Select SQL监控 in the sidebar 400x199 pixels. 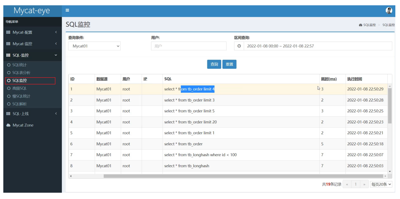[20, 81]
